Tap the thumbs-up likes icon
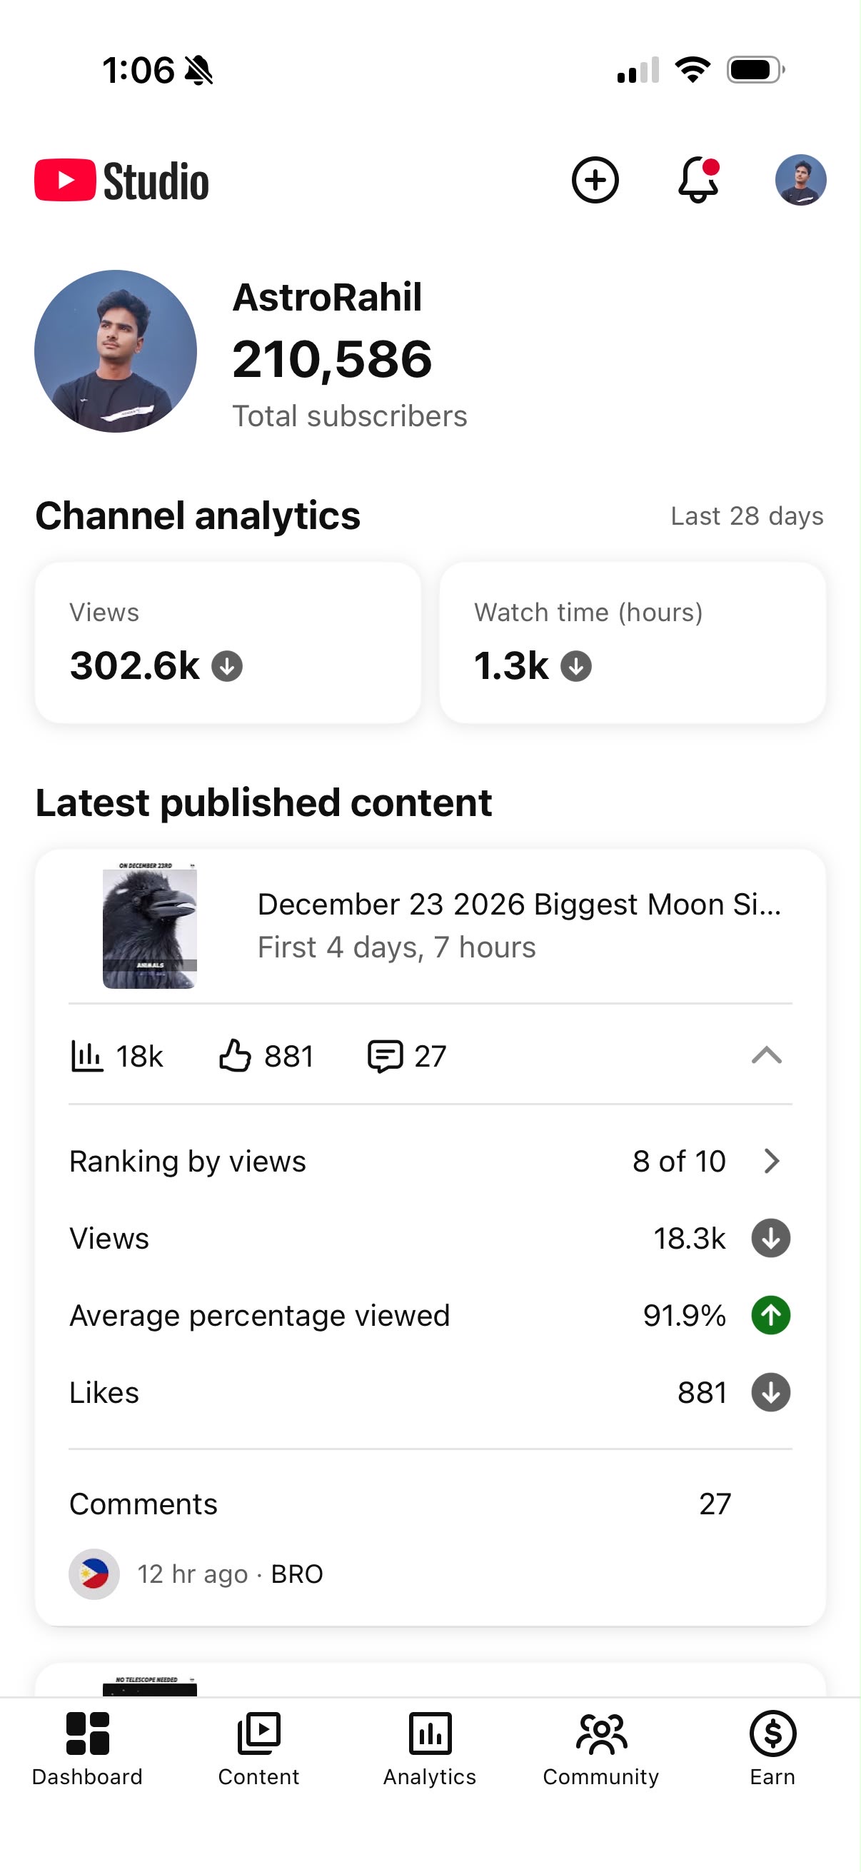Image resolution: width=861 pixels, height=1872 pixels. 235,1056
